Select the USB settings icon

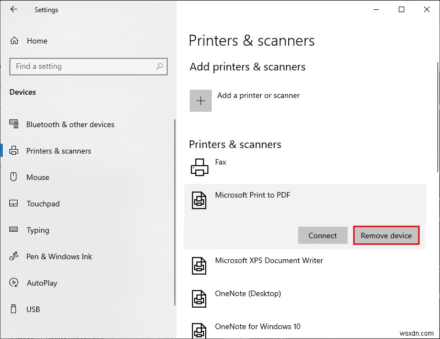coord(15,309)
